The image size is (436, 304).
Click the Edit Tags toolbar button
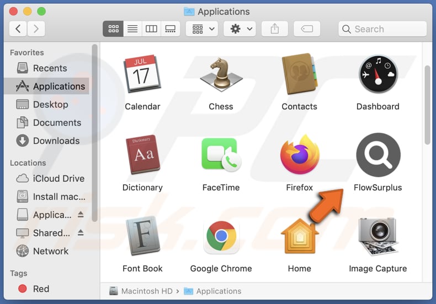click(x=307, y=29)
